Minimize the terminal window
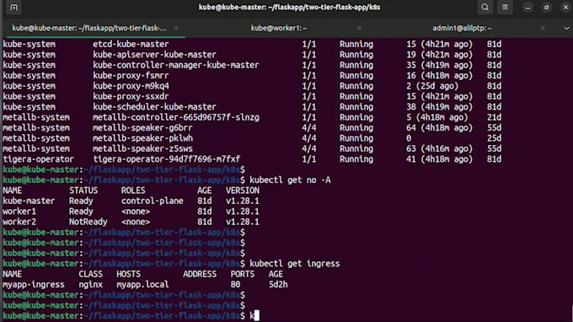The height and width of the screenshot is (322, 573). (527, 8)
